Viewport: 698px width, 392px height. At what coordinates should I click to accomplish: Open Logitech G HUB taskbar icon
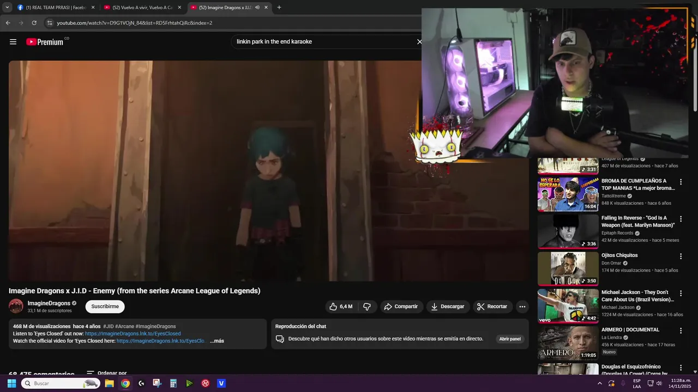[x=141, y=383]
